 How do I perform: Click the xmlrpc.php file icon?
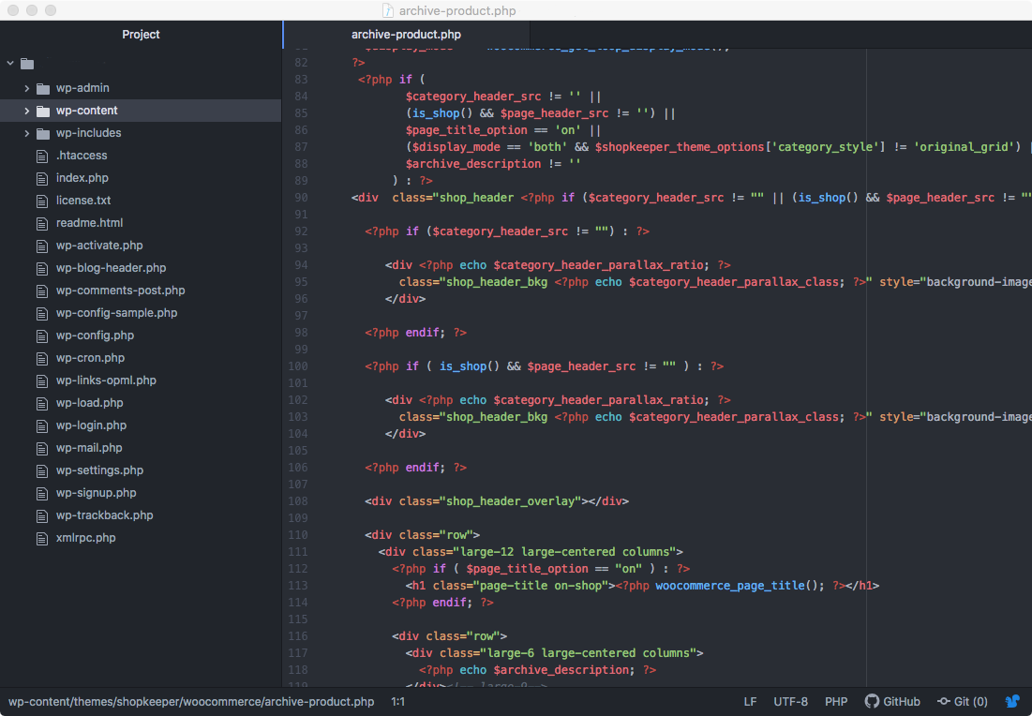(42, 538)
